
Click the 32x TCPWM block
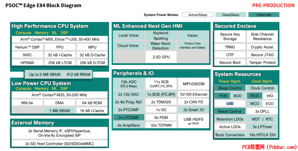point(161,125)
